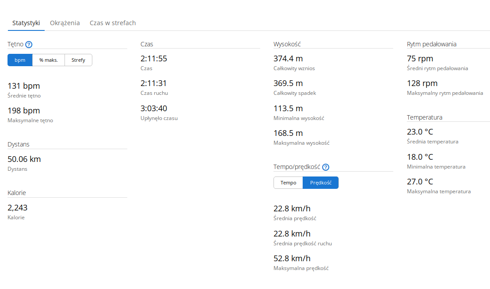Screen dimensions: 490x289
Task: Open the help icon beside Tempo/prędkość
Action: pyautogui.click(x=326, y=167)
